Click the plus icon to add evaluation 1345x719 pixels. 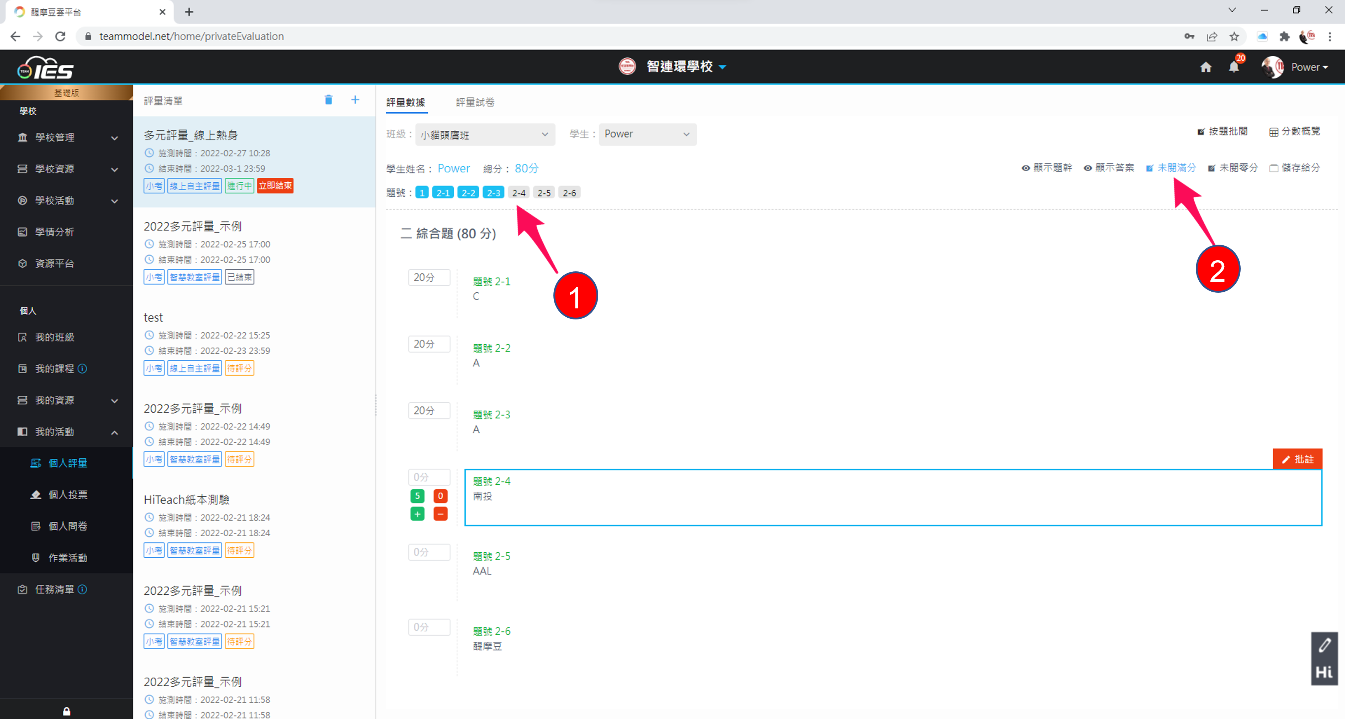tap(355, 100)
